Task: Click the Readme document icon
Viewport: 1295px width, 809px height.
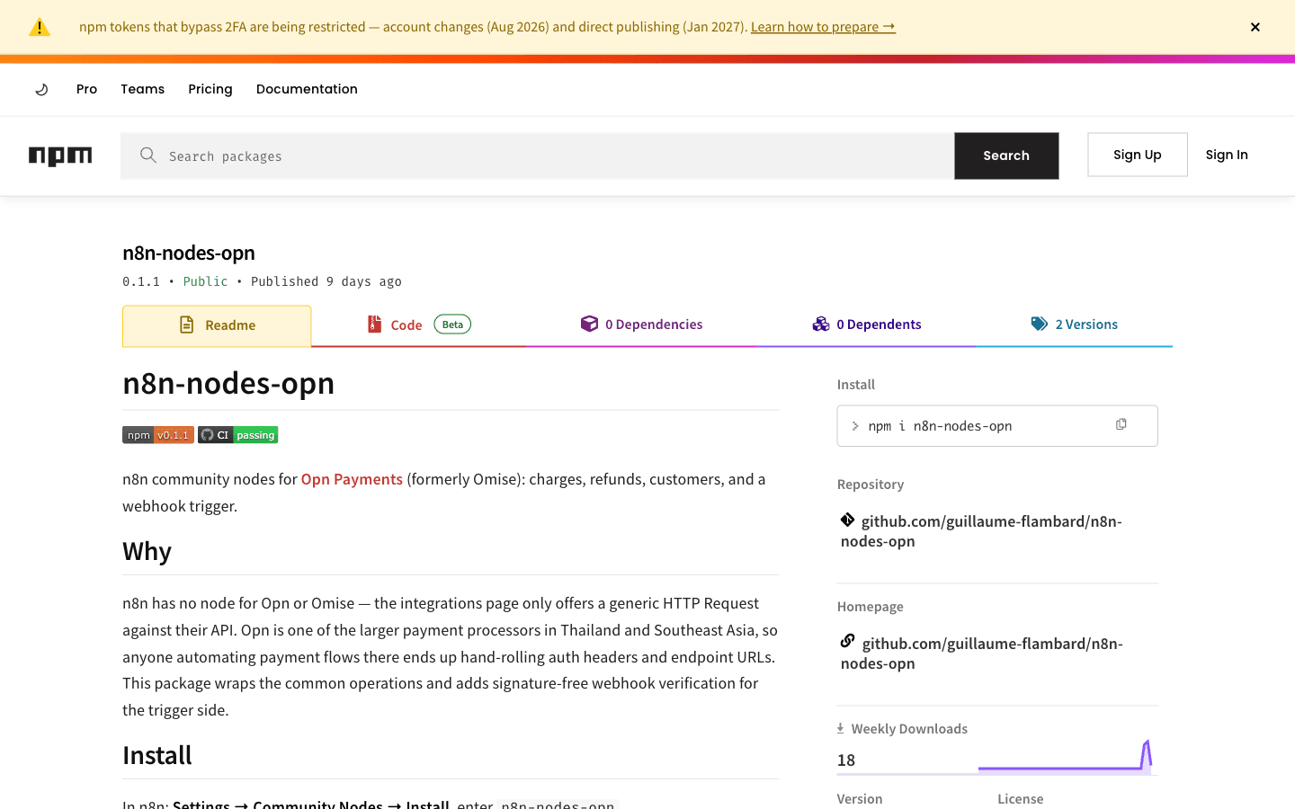Action: (x=187, y=324)
